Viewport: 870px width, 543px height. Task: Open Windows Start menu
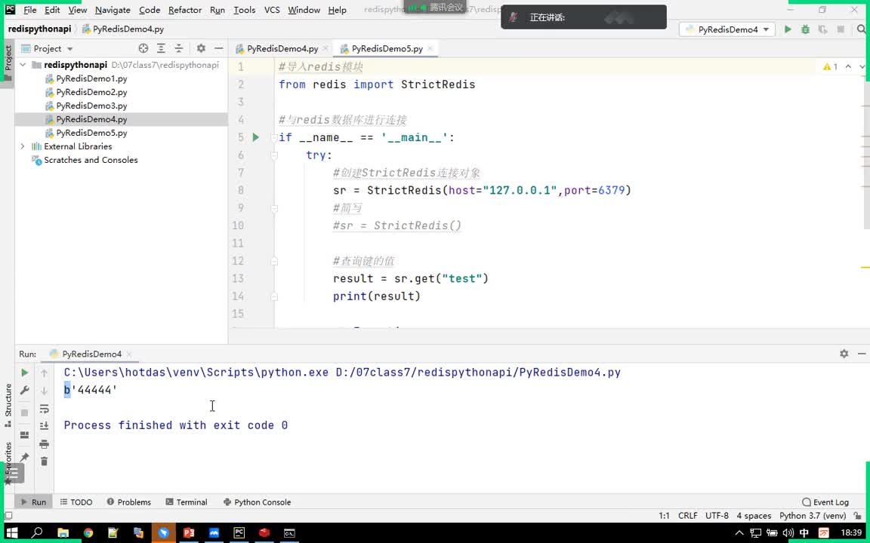[x=11, y=533]
